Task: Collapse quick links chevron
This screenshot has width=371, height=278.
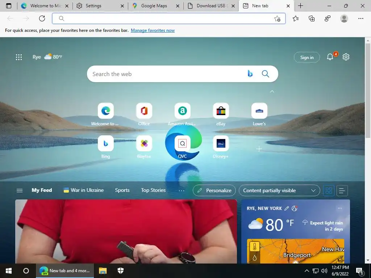Action: (272, 91)
